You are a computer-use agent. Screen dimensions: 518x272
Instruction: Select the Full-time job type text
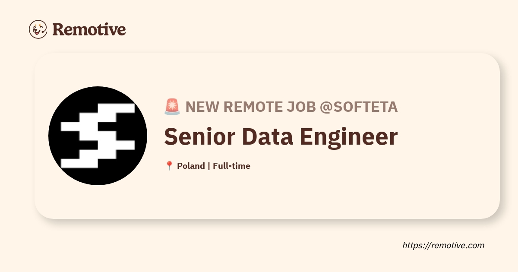click(231, 166)
